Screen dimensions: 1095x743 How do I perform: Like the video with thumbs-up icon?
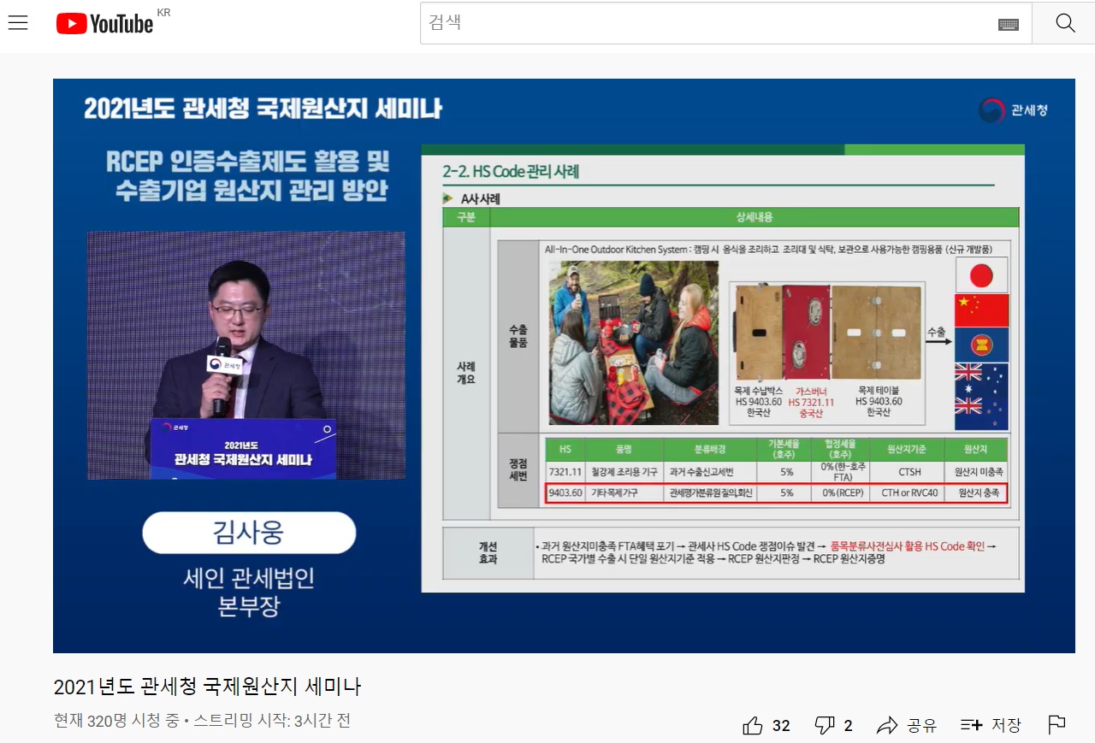coord(753,725)
